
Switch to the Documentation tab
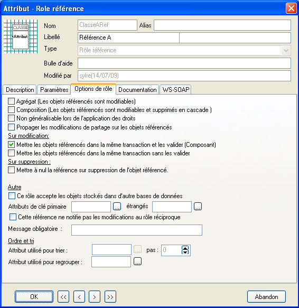137,90
